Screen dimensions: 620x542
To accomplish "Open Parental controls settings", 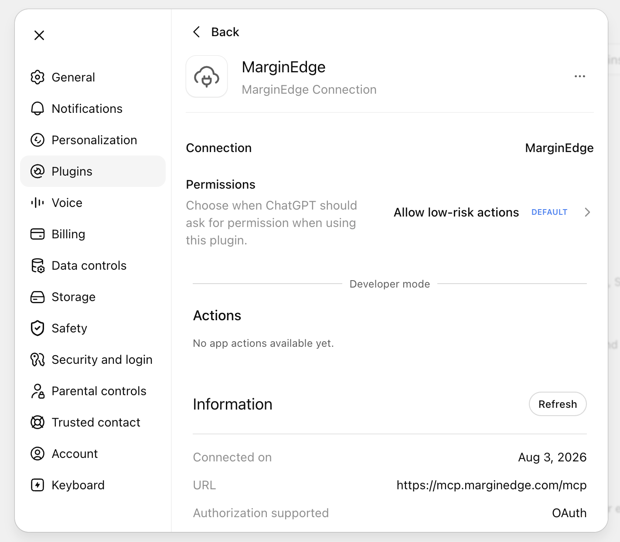I will click(x=93, y=391).
